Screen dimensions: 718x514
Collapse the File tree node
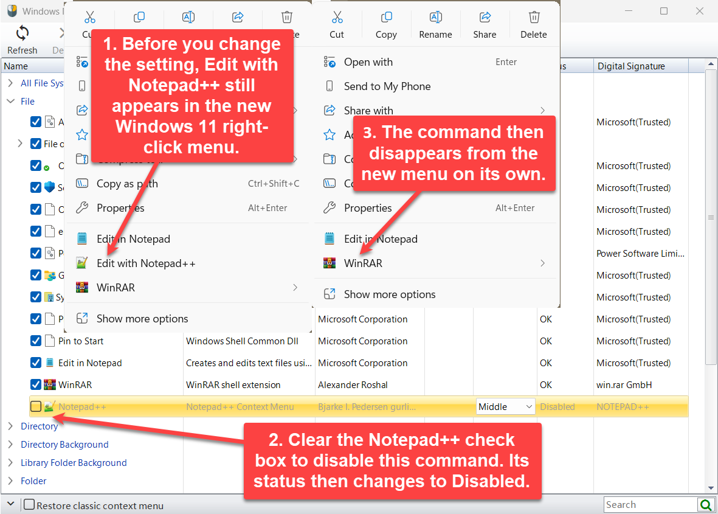10,101
